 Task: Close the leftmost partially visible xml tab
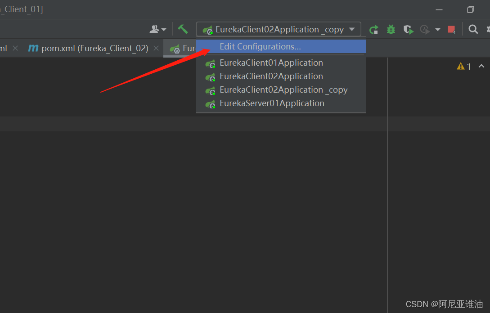[x=15, y=49]
